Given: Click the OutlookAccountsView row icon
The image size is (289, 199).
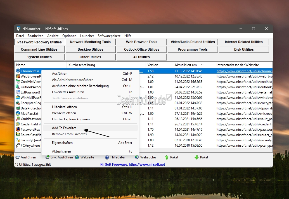Looking at the screenshot, I should click(18, 87).
